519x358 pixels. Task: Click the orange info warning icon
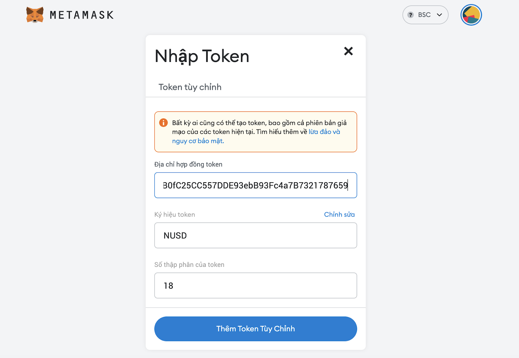163,123
